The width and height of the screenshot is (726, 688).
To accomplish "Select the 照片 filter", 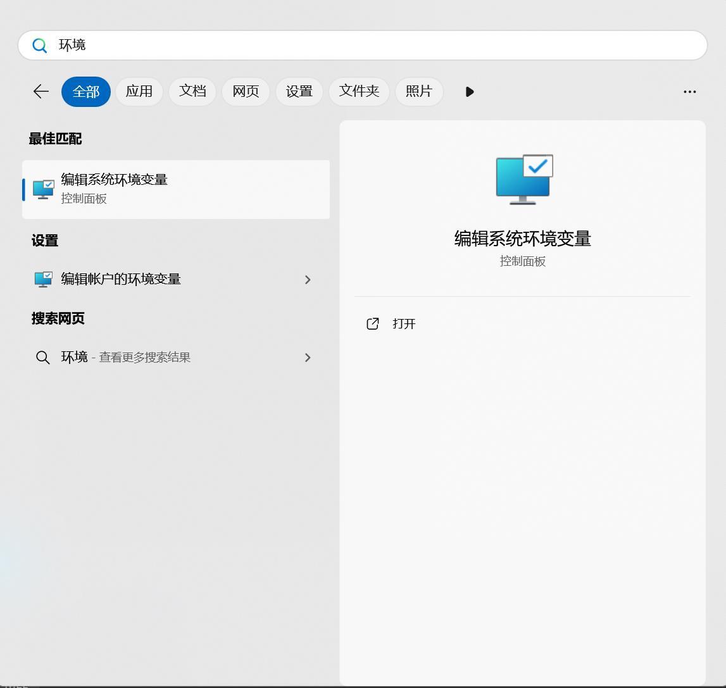I will coord(418,91).
